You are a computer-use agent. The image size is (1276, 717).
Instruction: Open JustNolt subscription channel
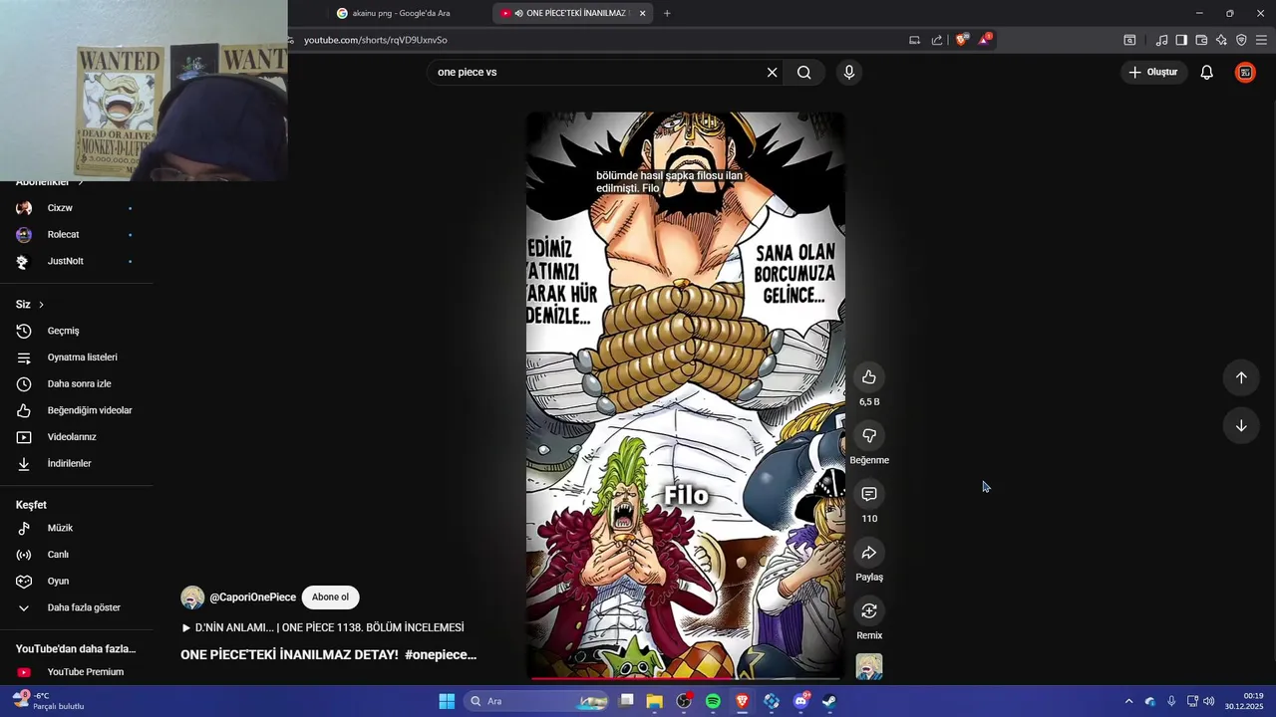click(x=65, y=261)
